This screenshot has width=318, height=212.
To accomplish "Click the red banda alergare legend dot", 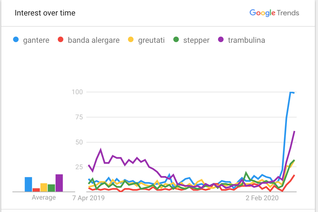I will coord(61,39).
